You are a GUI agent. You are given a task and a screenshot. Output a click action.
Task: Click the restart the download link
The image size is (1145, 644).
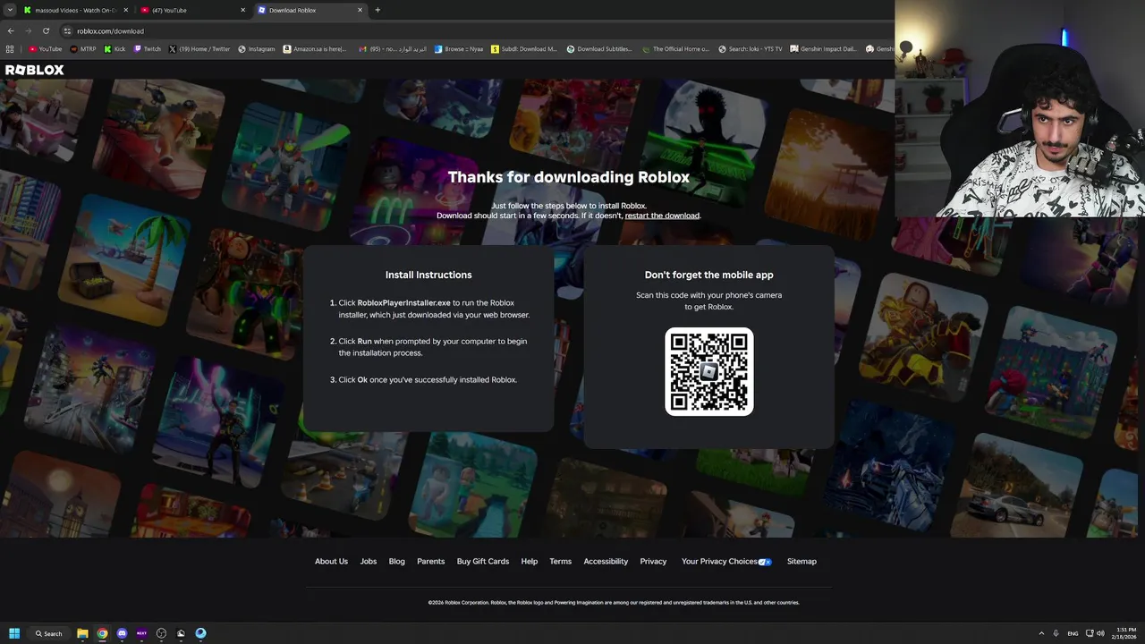point(662,216)
